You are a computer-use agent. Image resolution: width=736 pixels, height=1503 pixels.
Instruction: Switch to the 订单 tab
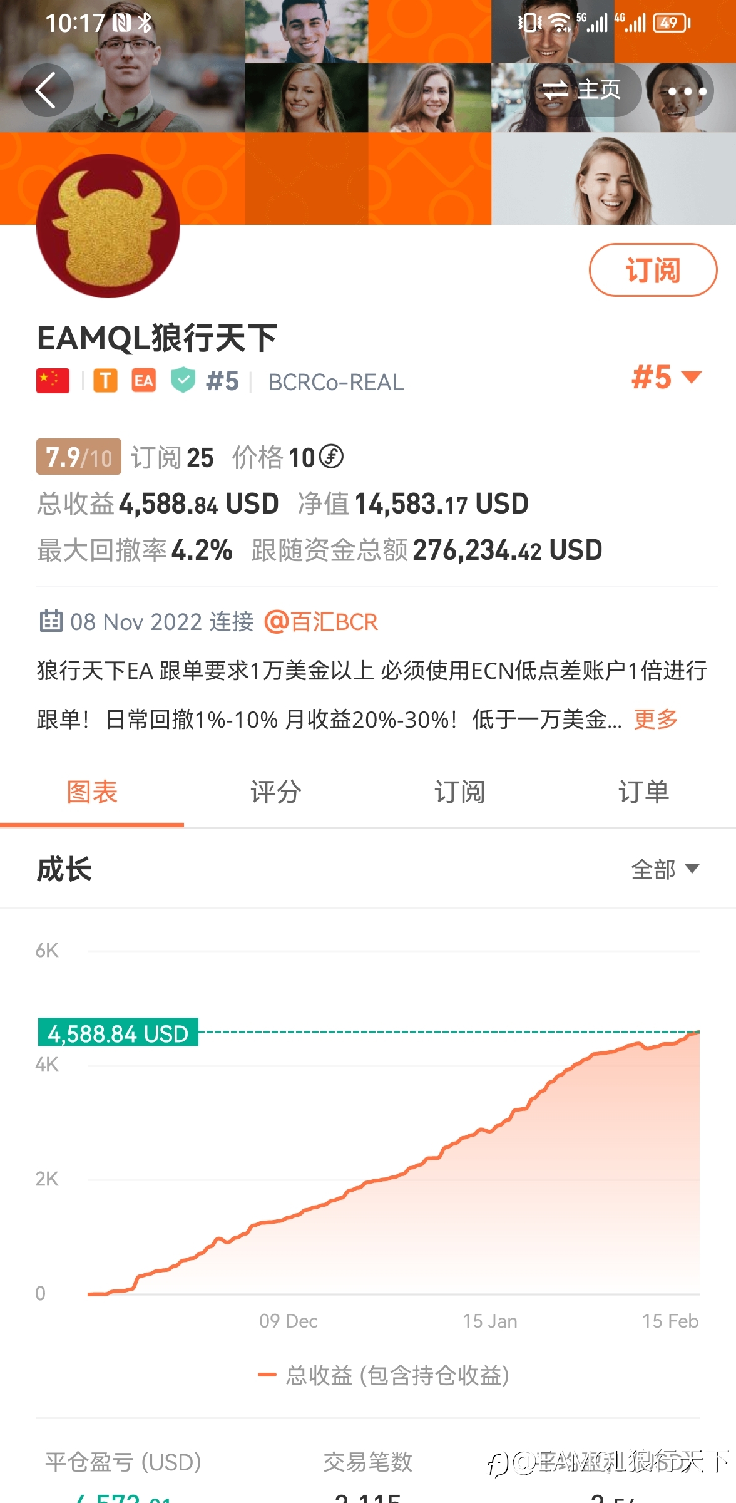click(x=644, y=792)
